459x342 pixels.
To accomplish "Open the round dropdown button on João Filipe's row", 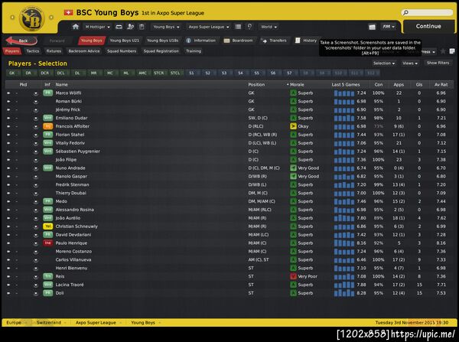I will click(36, 160).
